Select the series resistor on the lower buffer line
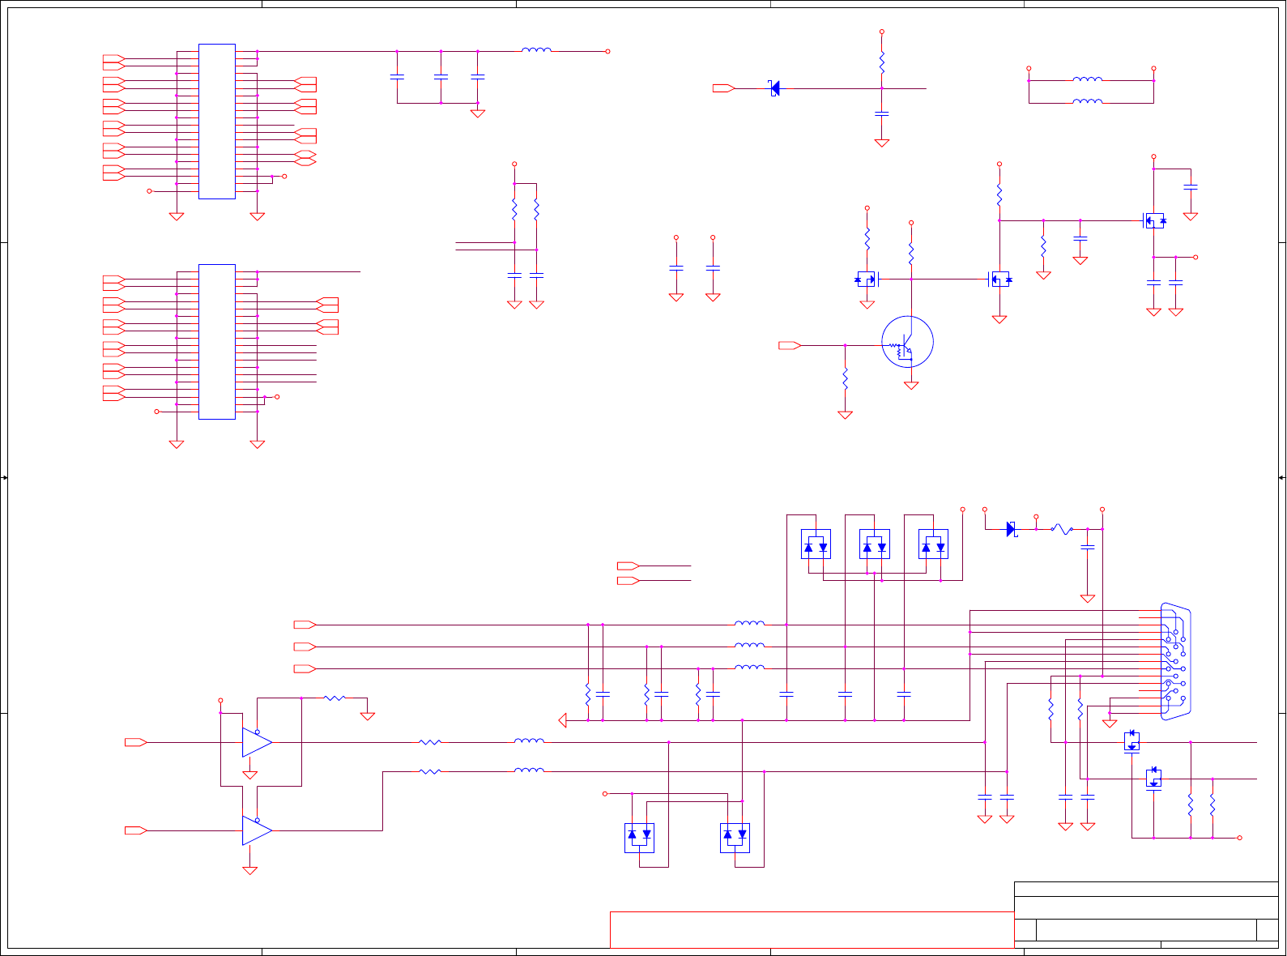 pos(430,771)
